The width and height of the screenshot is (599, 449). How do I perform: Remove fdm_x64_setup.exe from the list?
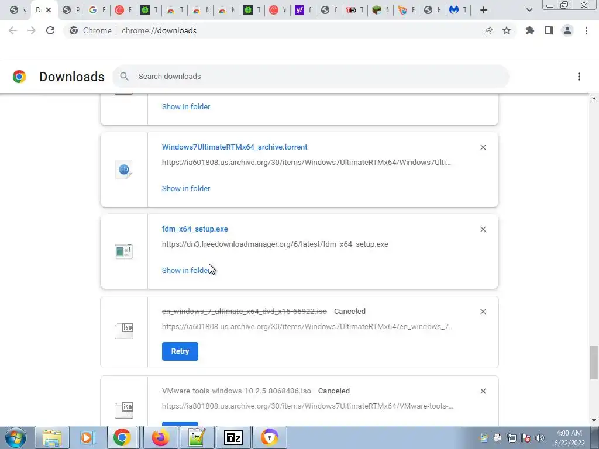pyautogui.click(x=483, y=229)
